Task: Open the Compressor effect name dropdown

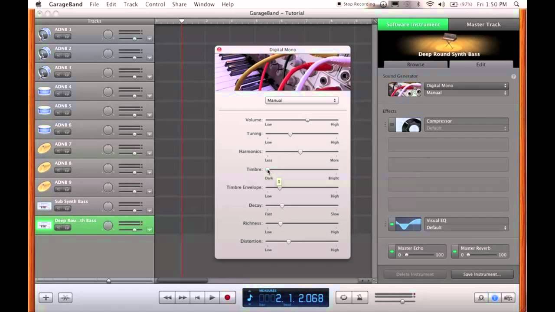Action: pyautogui.click(x=466, y=121)
